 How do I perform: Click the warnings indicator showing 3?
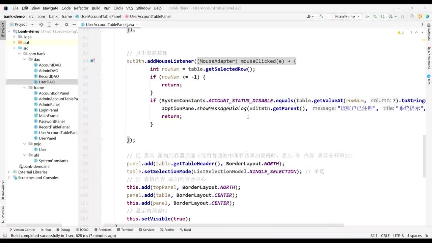click(401, 32)
